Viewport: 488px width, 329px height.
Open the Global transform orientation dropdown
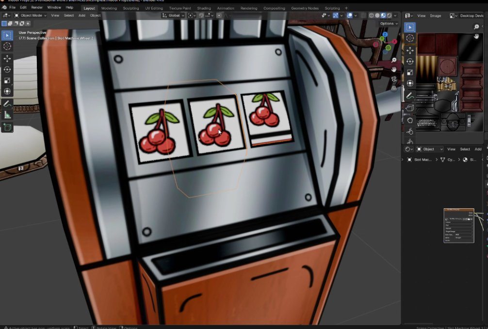click(173, 16)
